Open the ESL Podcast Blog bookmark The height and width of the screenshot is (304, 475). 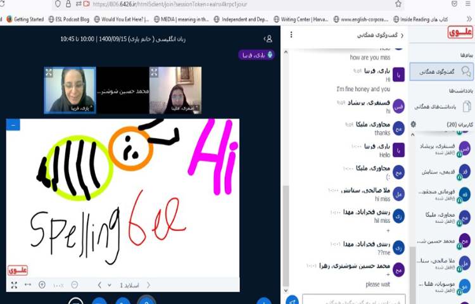click(x=69, y=20)
